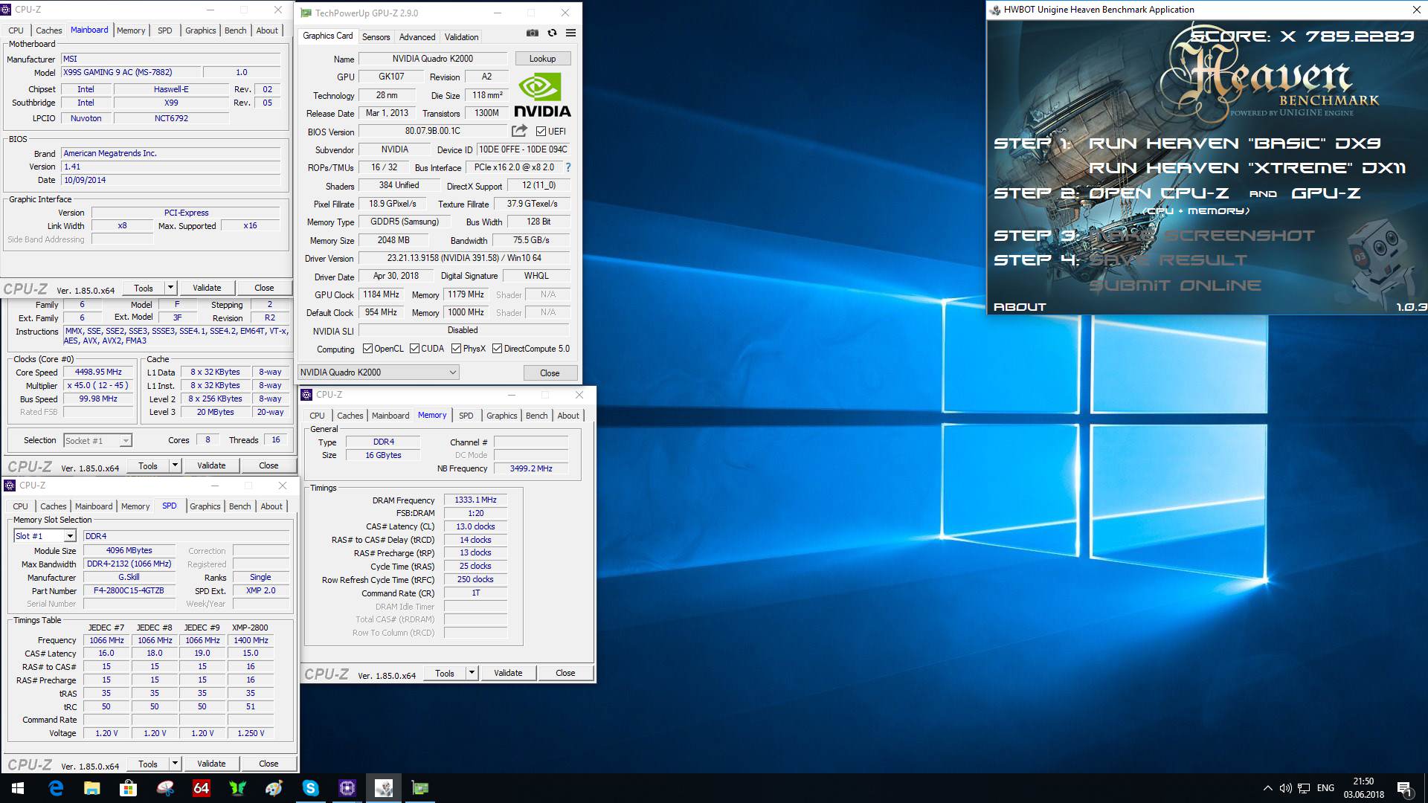This screenshot has width=1428, height=803.
Task: Toggle the OpenCL checkbox
Action: (x=367, y=349)
